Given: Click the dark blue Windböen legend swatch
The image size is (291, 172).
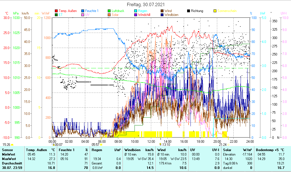Looking at the screenshot, I should click(162, 15).
